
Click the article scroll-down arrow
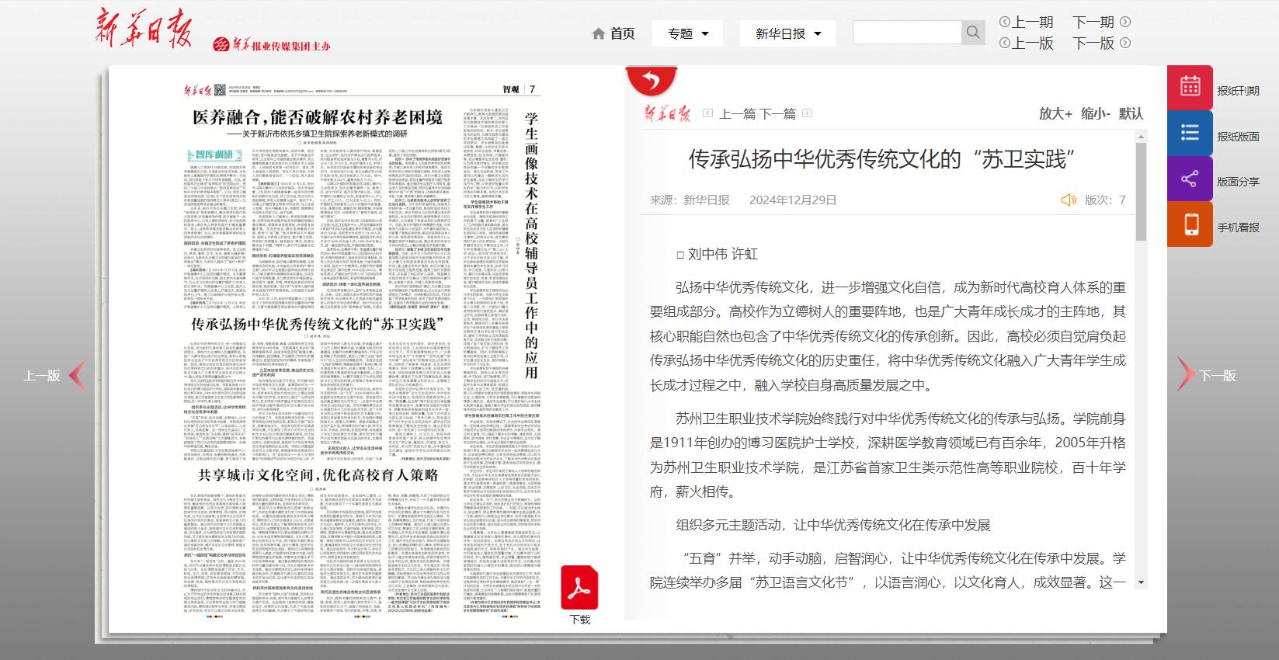click(1141, 582)
